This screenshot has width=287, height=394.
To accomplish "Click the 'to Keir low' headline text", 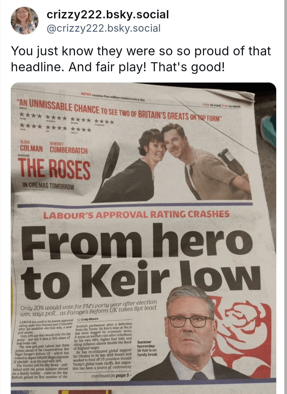I will pyautogui.click(x=141, y=279).
